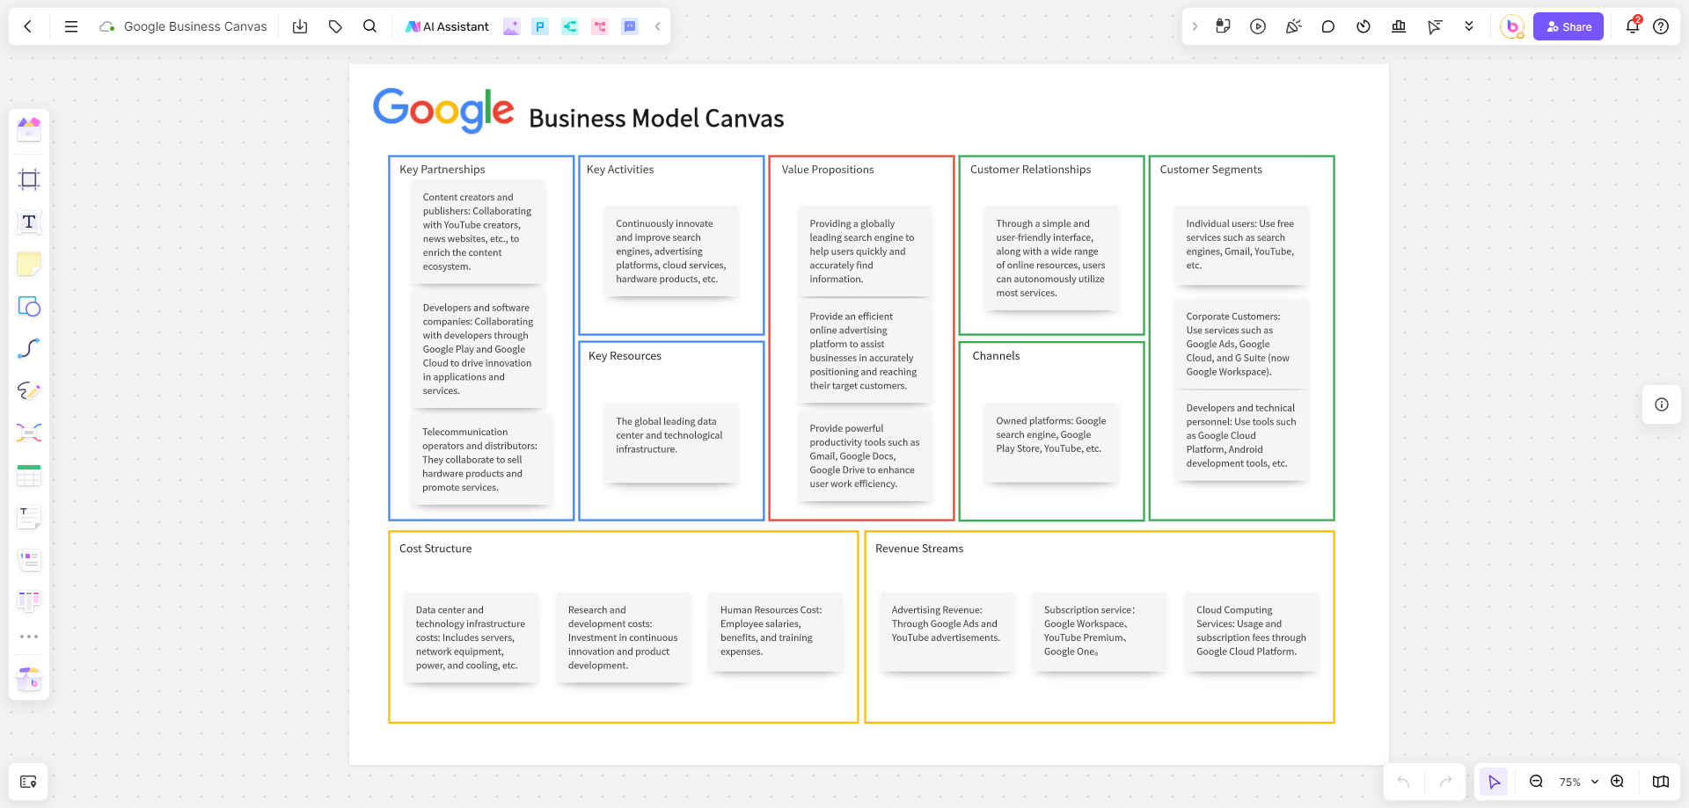Viewport: 1689px width, 808px height.
Task: Open the tag icon
Action: click(x=335, y=26)
